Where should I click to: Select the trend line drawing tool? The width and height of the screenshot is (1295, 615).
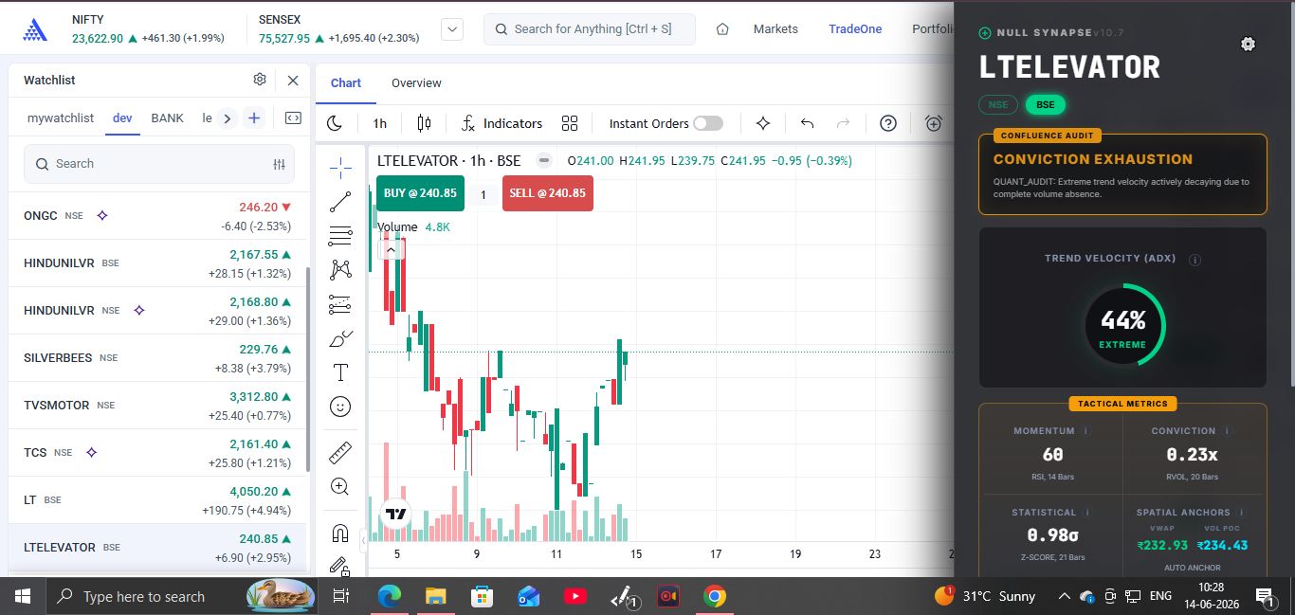(340, 202)
